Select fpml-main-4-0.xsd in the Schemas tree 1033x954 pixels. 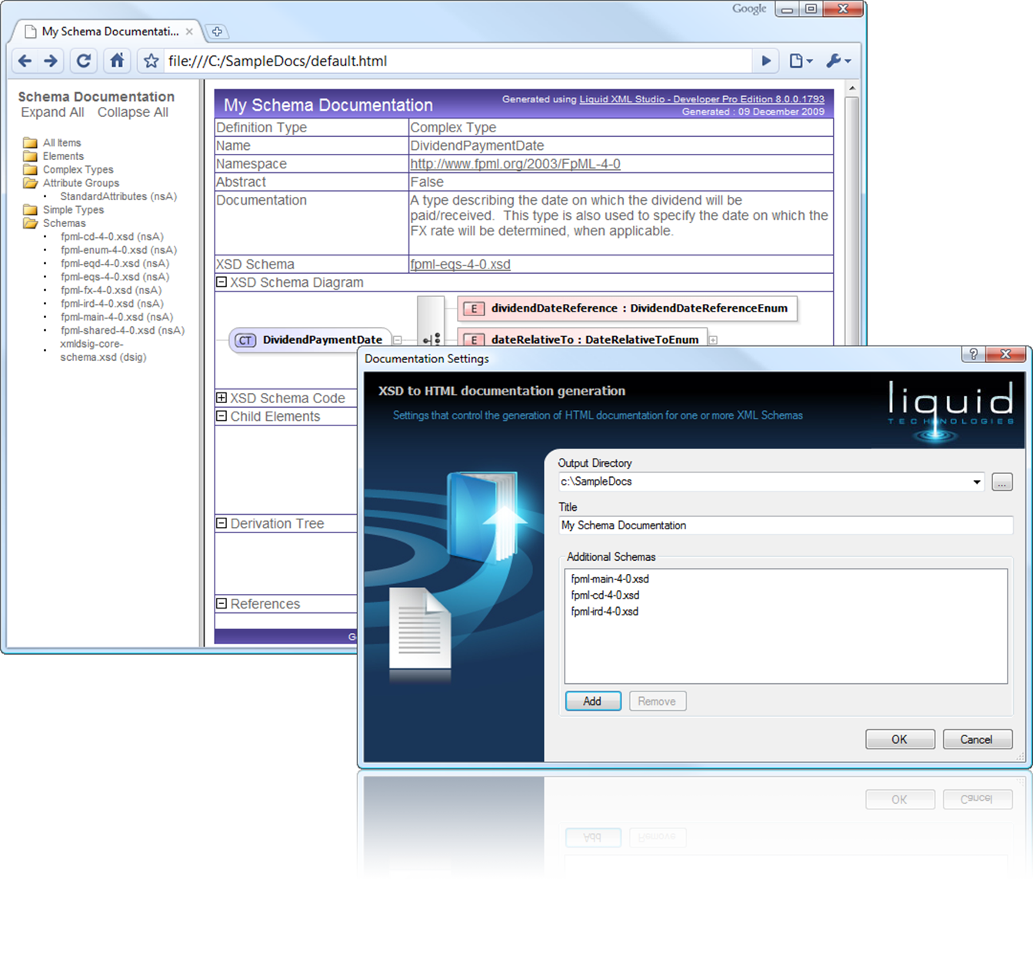[x=116, y=317]
